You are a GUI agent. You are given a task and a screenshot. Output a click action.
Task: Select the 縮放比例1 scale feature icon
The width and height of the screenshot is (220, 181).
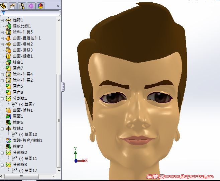point(8,26)
